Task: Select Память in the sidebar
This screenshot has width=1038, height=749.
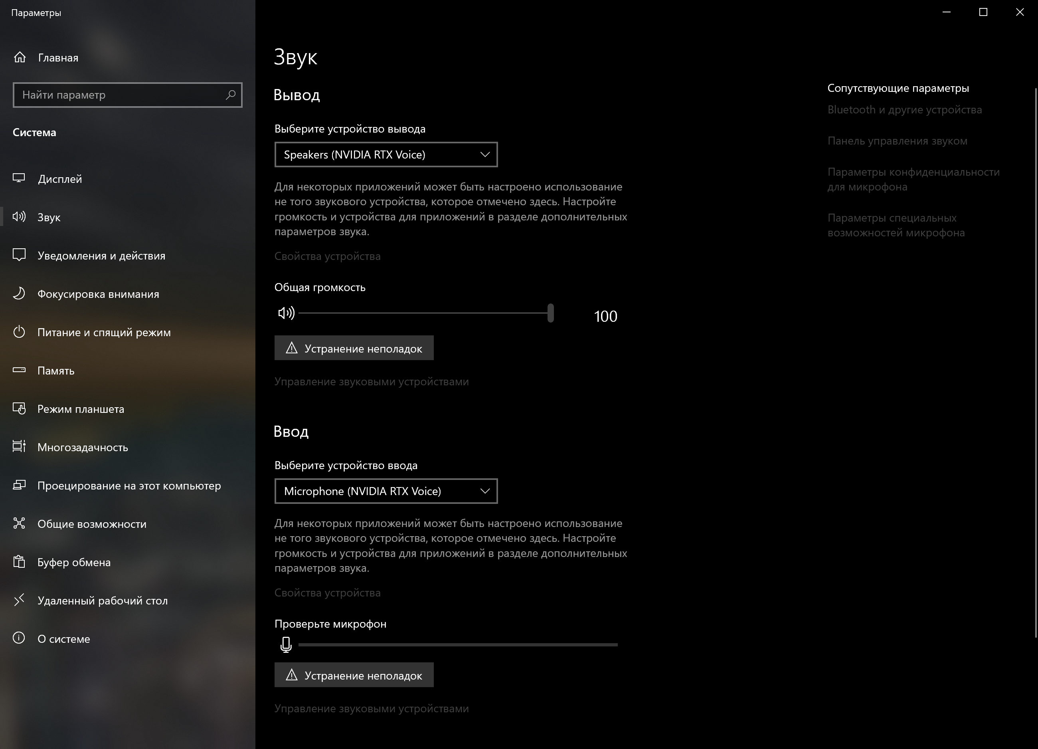Action: pos(56,371)
